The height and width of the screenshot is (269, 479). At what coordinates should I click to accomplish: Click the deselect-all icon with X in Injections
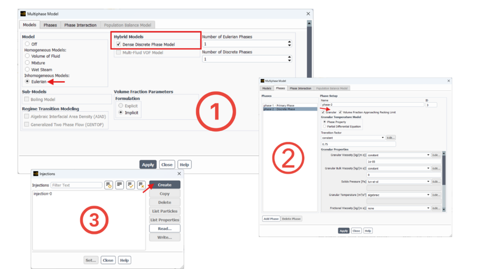[141, 185]
